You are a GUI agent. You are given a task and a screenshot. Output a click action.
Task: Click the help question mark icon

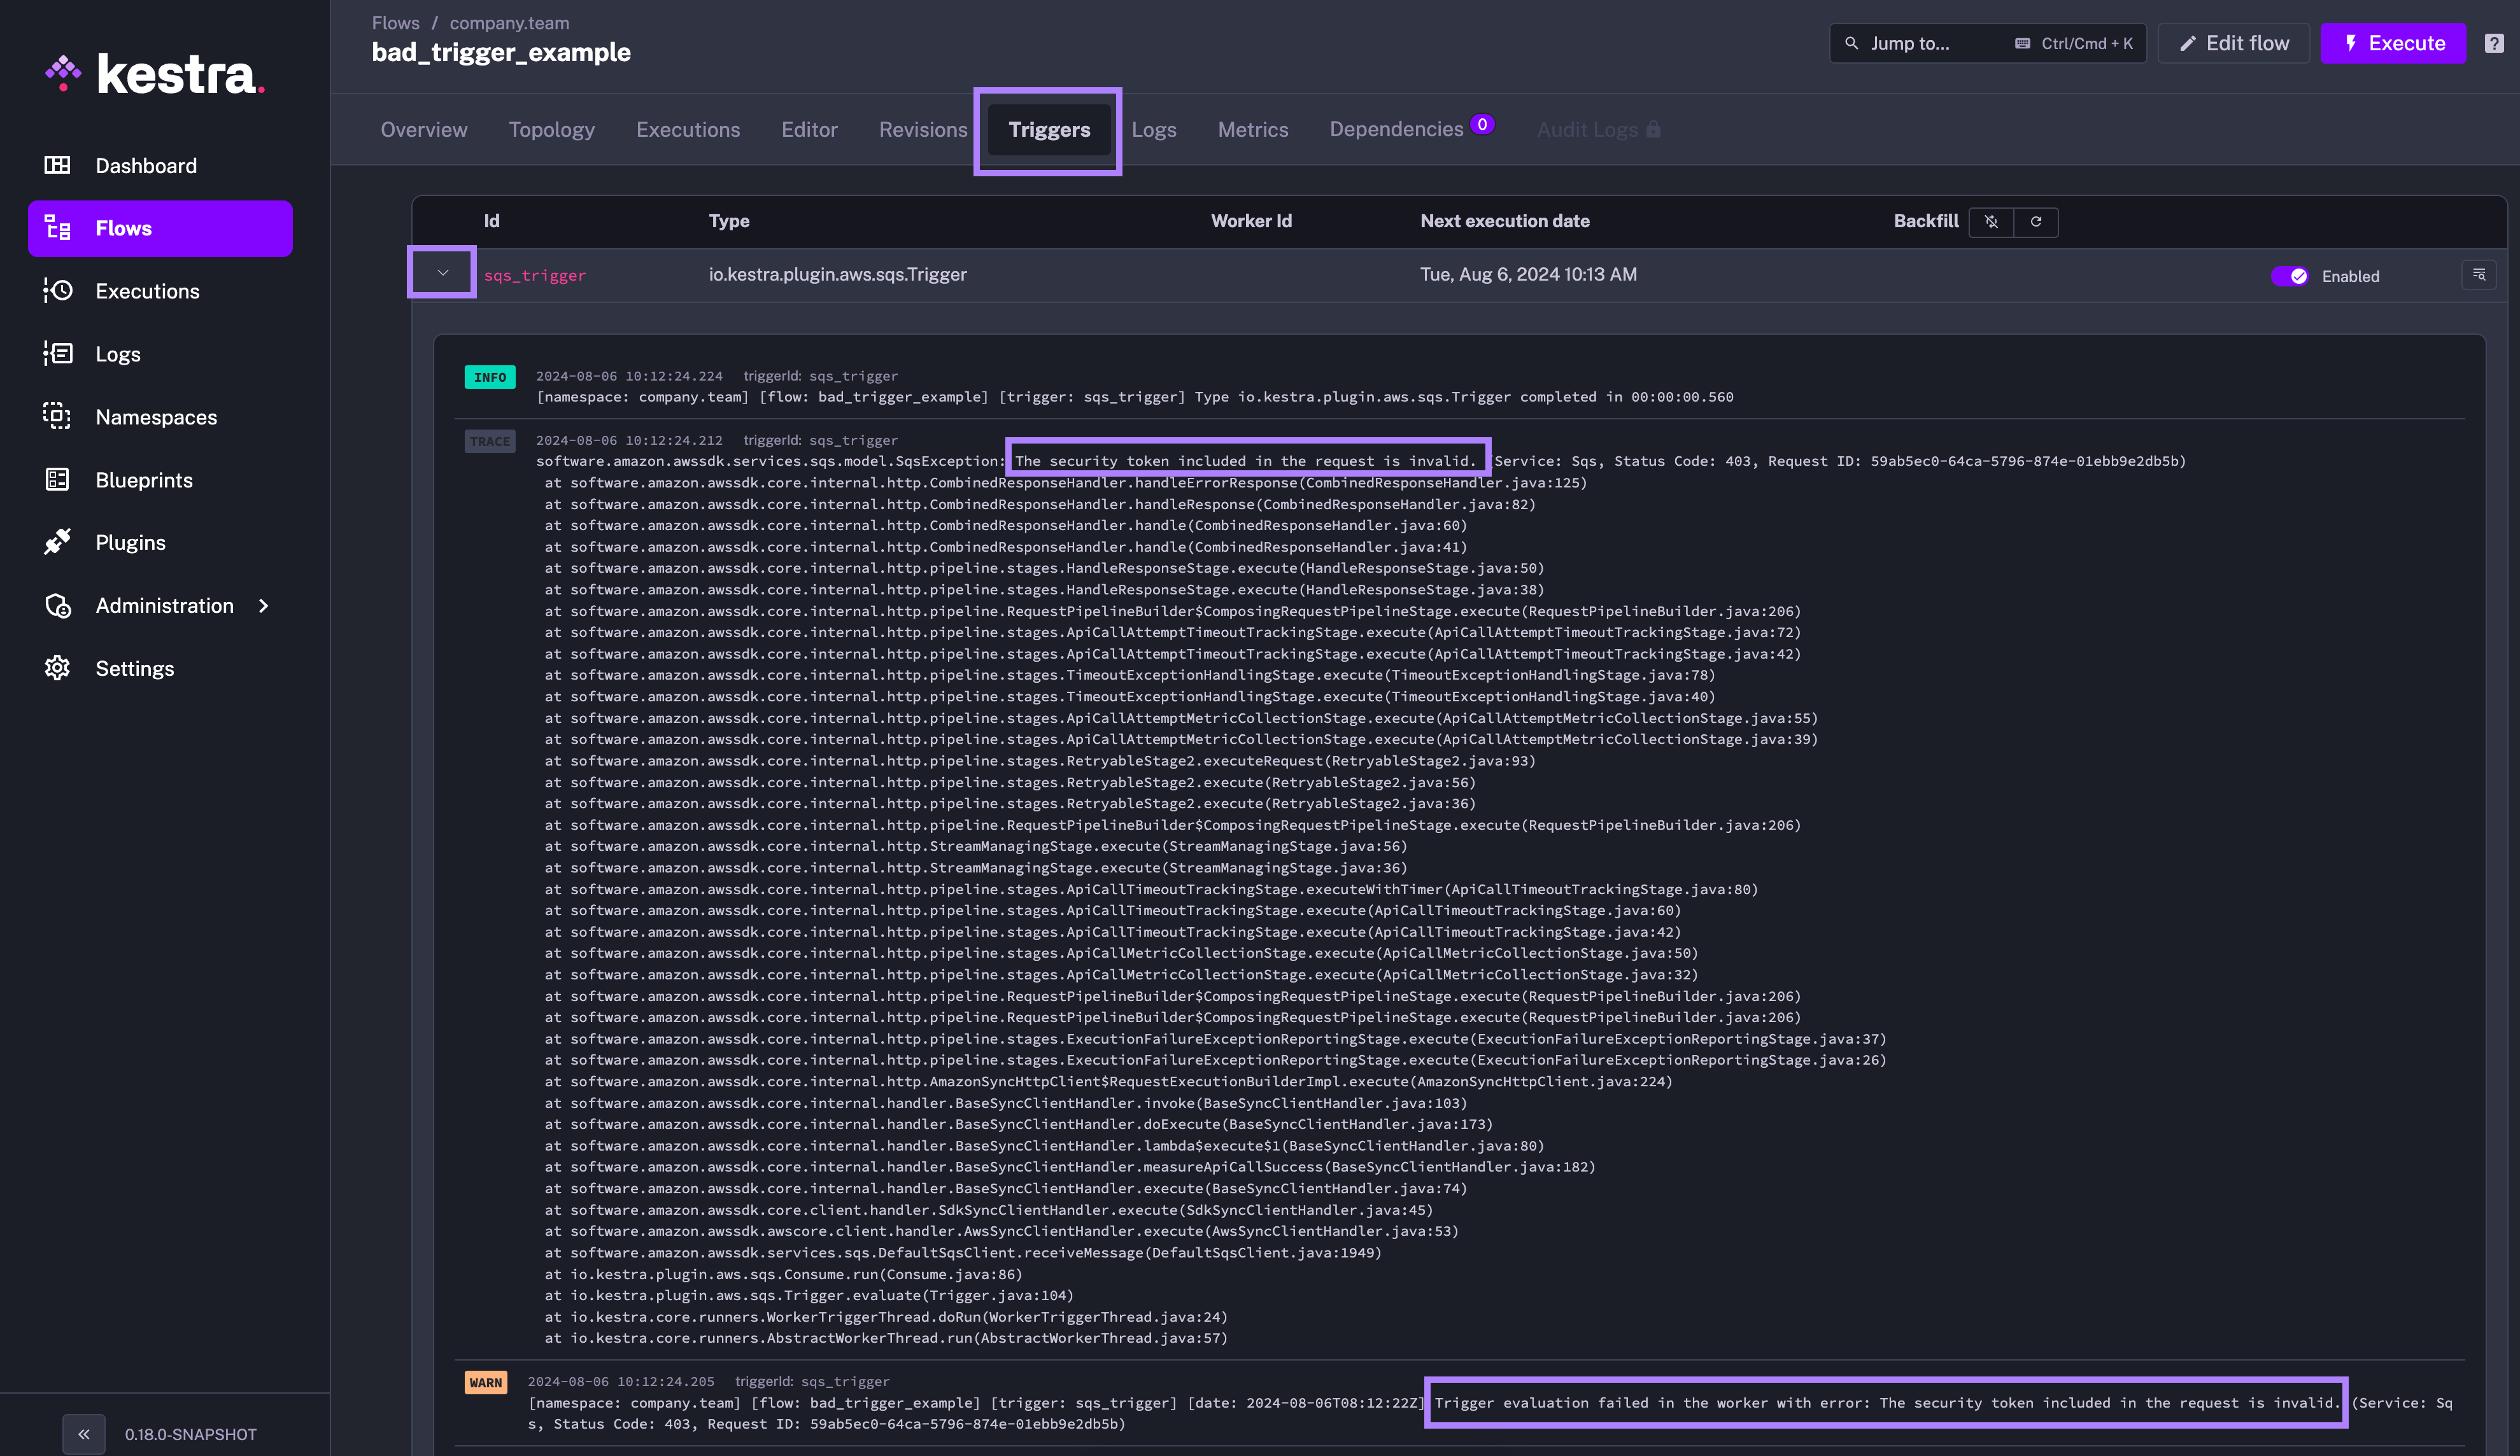point(2494,43)
